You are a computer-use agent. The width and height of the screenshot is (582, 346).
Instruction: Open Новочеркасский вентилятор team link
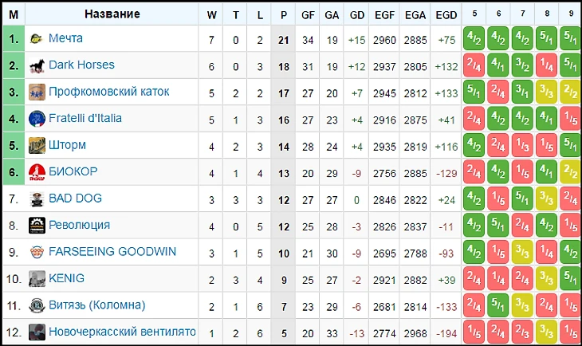[x=122, y=332]
